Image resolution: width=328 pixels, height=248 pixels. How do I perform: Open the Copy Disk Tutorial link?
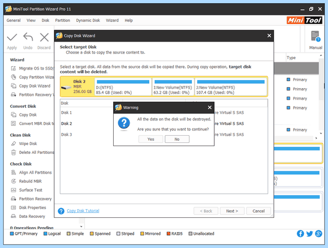click(83, 211)
